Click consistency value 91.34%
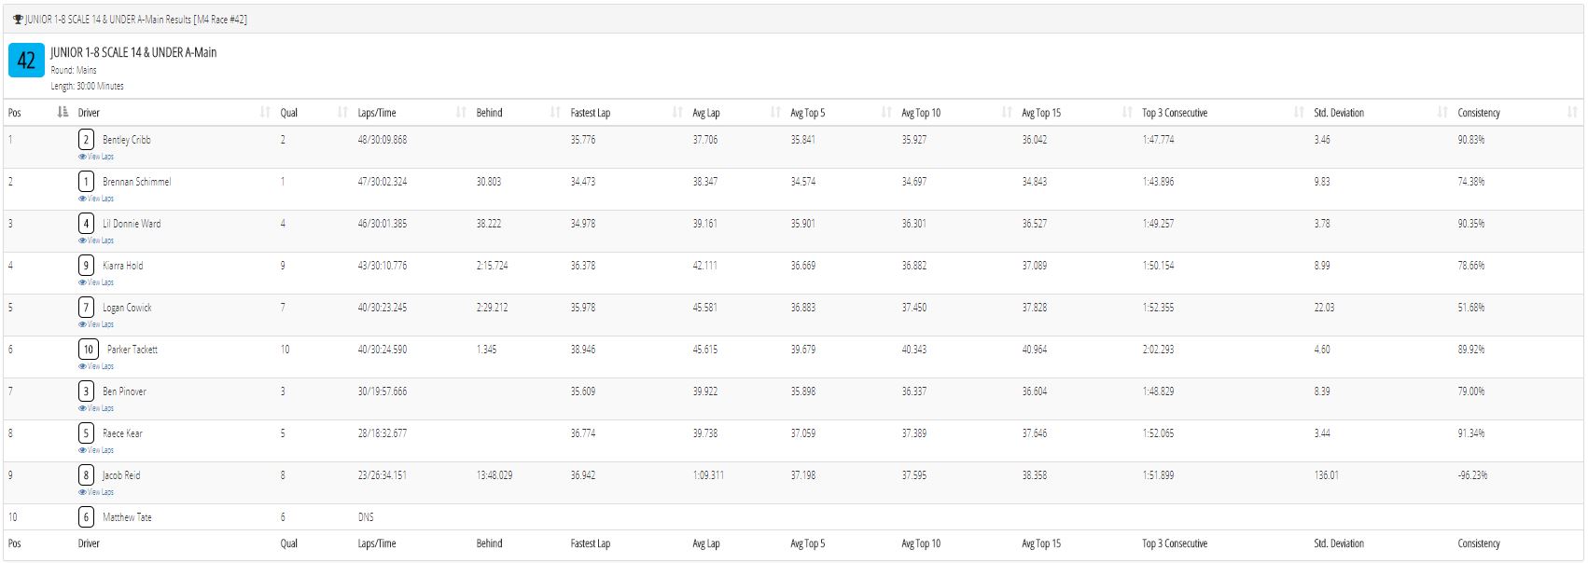1588x563 pixels. click(x=1471, y=433)
